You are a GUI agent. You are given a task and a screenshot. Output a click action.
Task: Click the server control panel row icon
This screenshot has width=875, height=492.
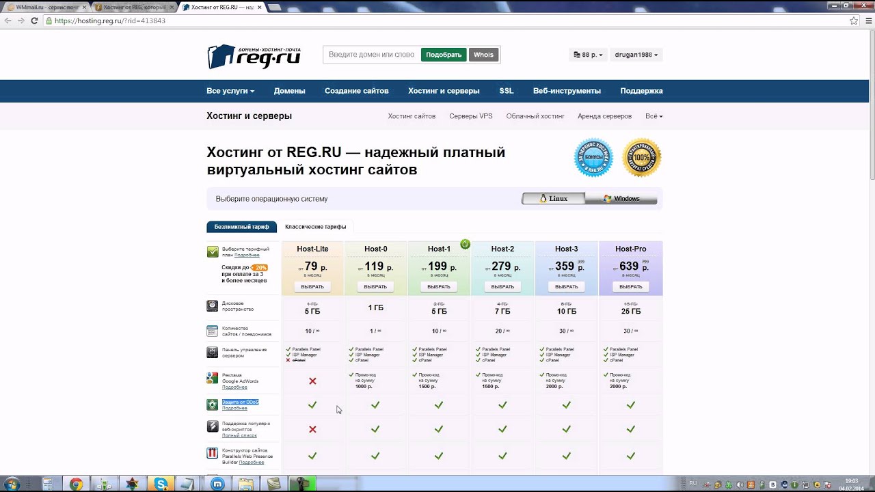point(213,353)
